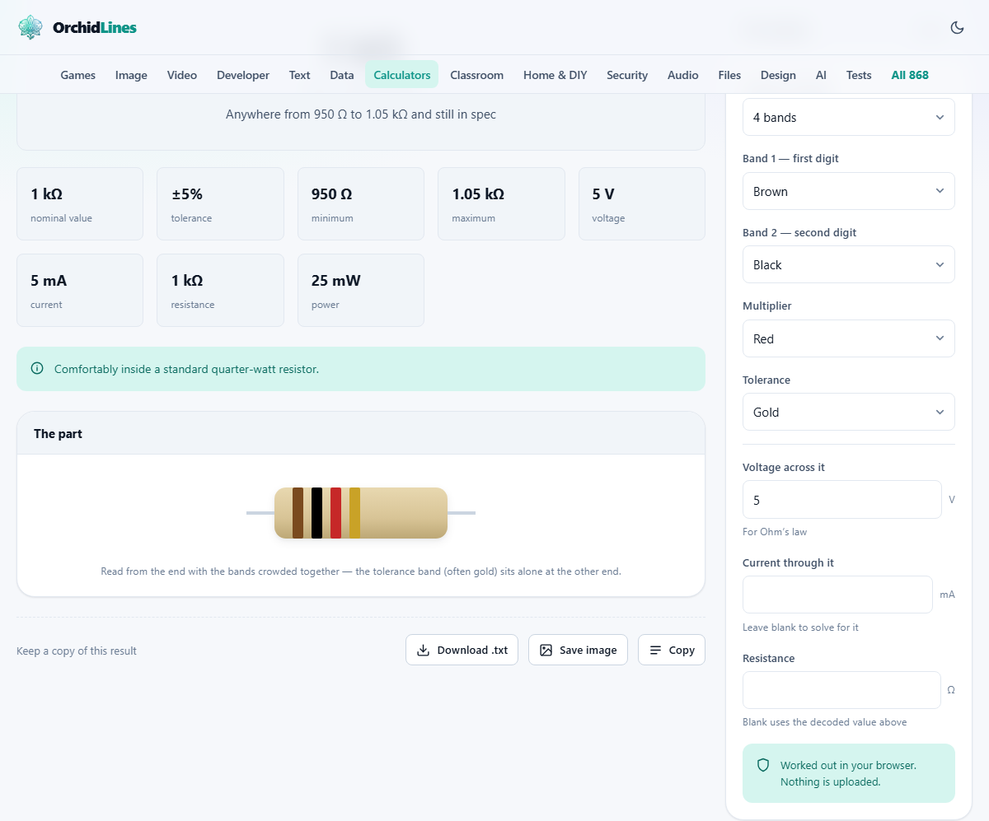Click 'Leave blank to solve for it' hint
The height and width of the screenshot is (821, 989).
coord(800,627)
